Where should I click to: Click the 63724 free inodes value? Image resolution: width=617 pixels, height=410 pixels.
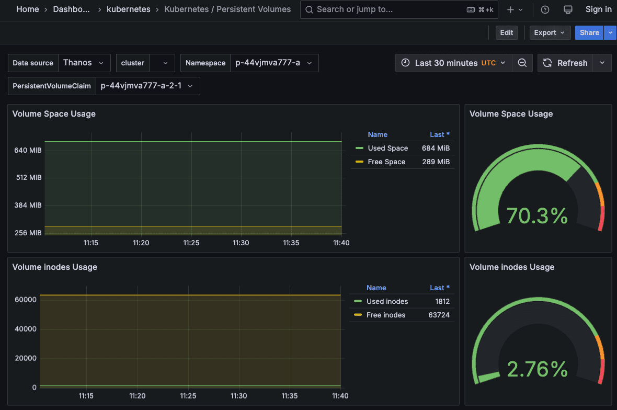(x=439, y=315)
